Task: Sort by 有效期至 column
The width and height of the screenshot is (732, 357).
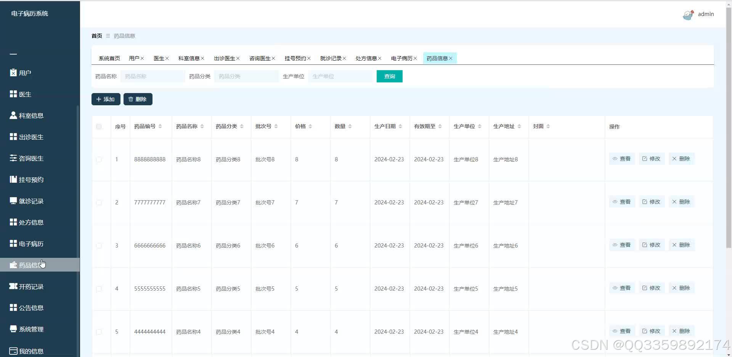Action: pyautogui.click(x=440, y=126)
